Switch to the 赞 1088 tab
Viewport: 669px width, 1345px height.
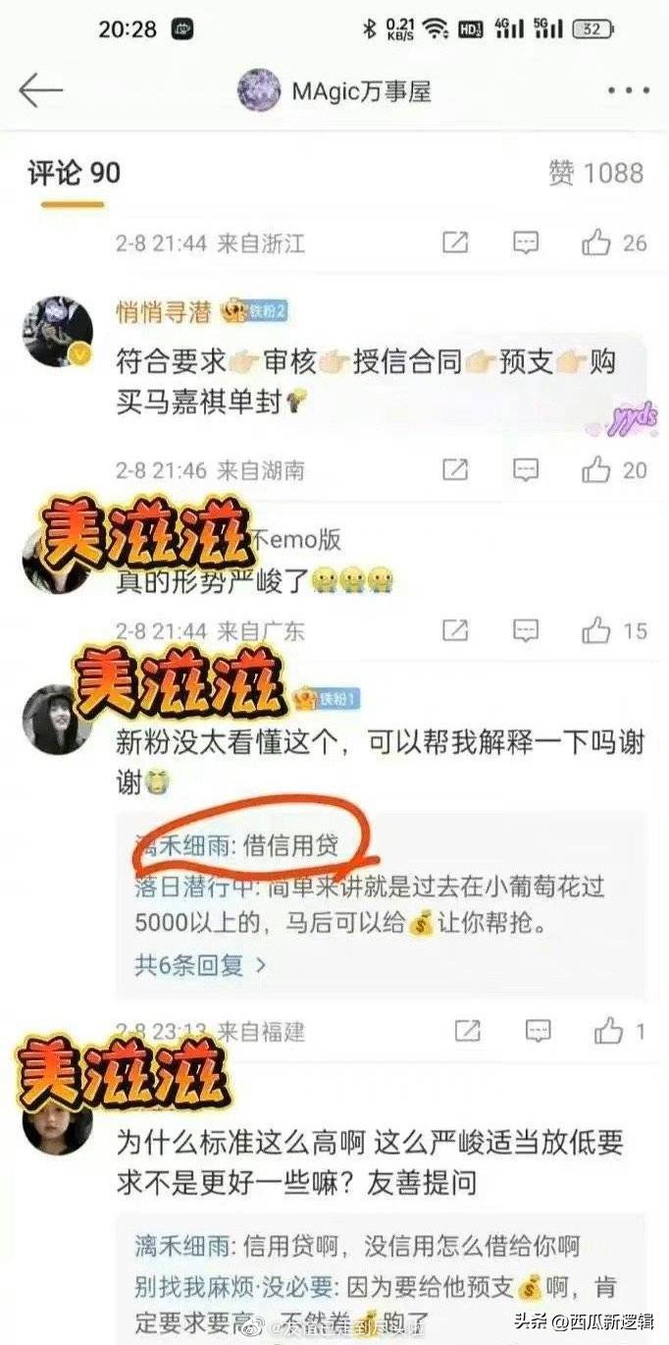[x=595, y=174]
